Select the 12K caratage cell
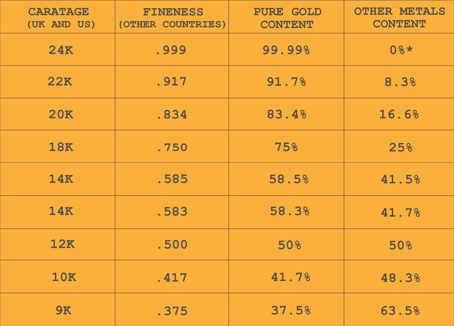Image resolution: width=454 pixels, height=326 pixels. click(x=63, y=244)
